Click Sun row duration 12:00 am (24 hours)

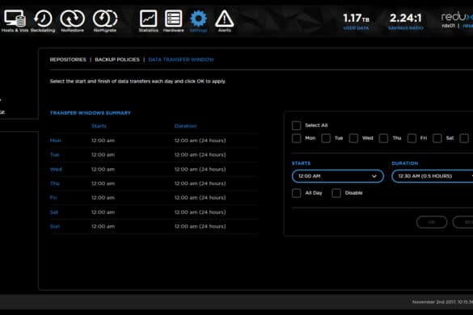click(x=200, y=226)
